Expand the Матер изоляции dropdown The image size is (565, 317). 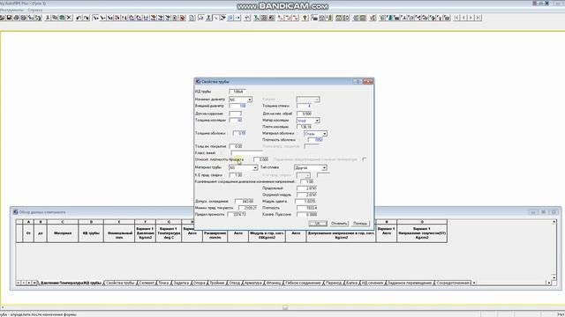[317, 121]
